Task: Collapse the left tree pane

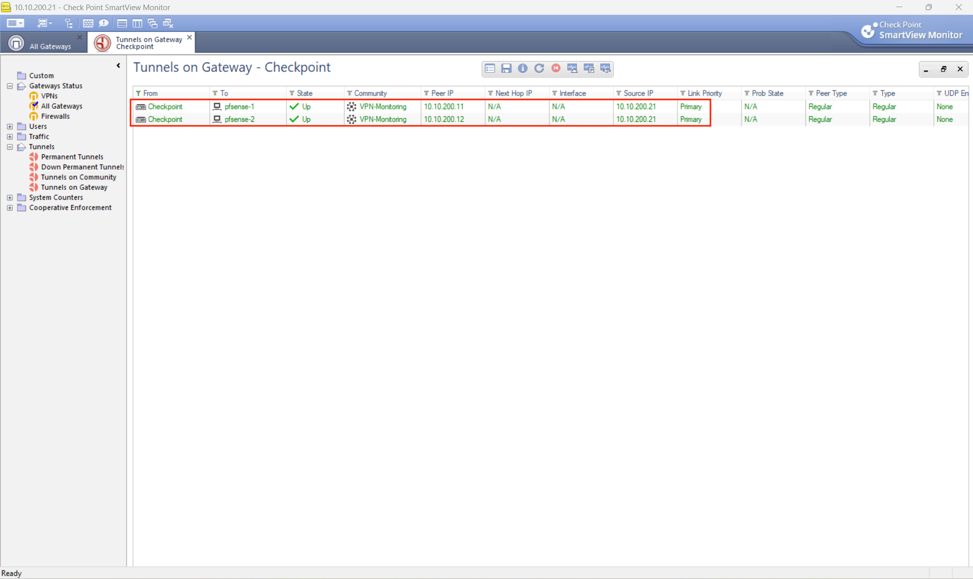Action: (x=118, y=65)
